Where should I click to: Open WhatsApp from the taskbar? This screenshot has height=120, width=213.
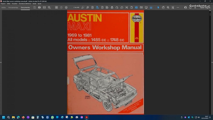(x=52, y=117)
